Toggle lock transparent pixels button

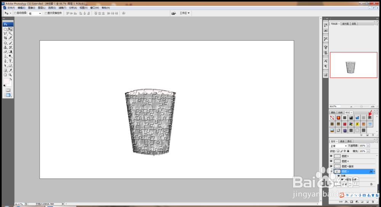point(338,151)
